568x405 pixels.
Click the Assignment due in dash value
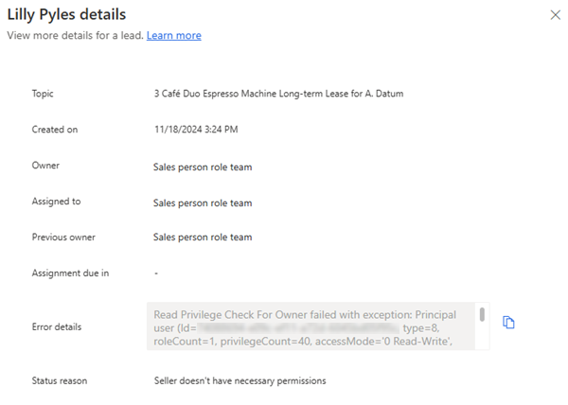tap(156, 273)
